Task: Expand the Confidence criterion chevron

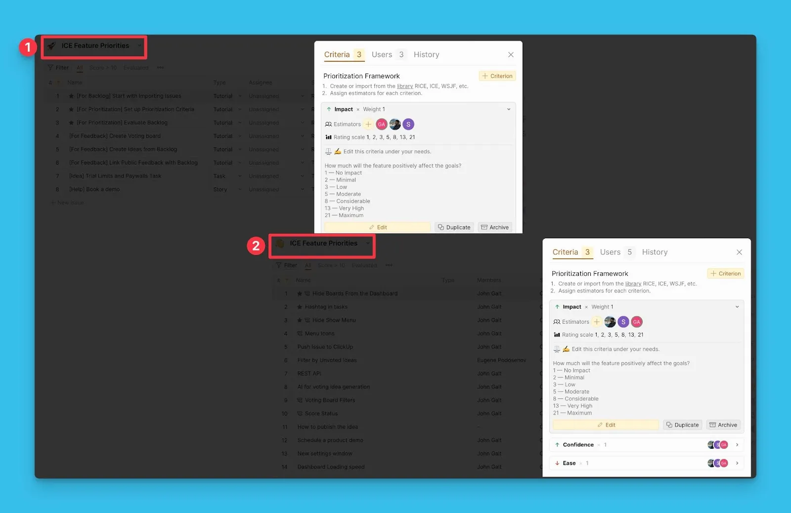Action: coord(737,445)
